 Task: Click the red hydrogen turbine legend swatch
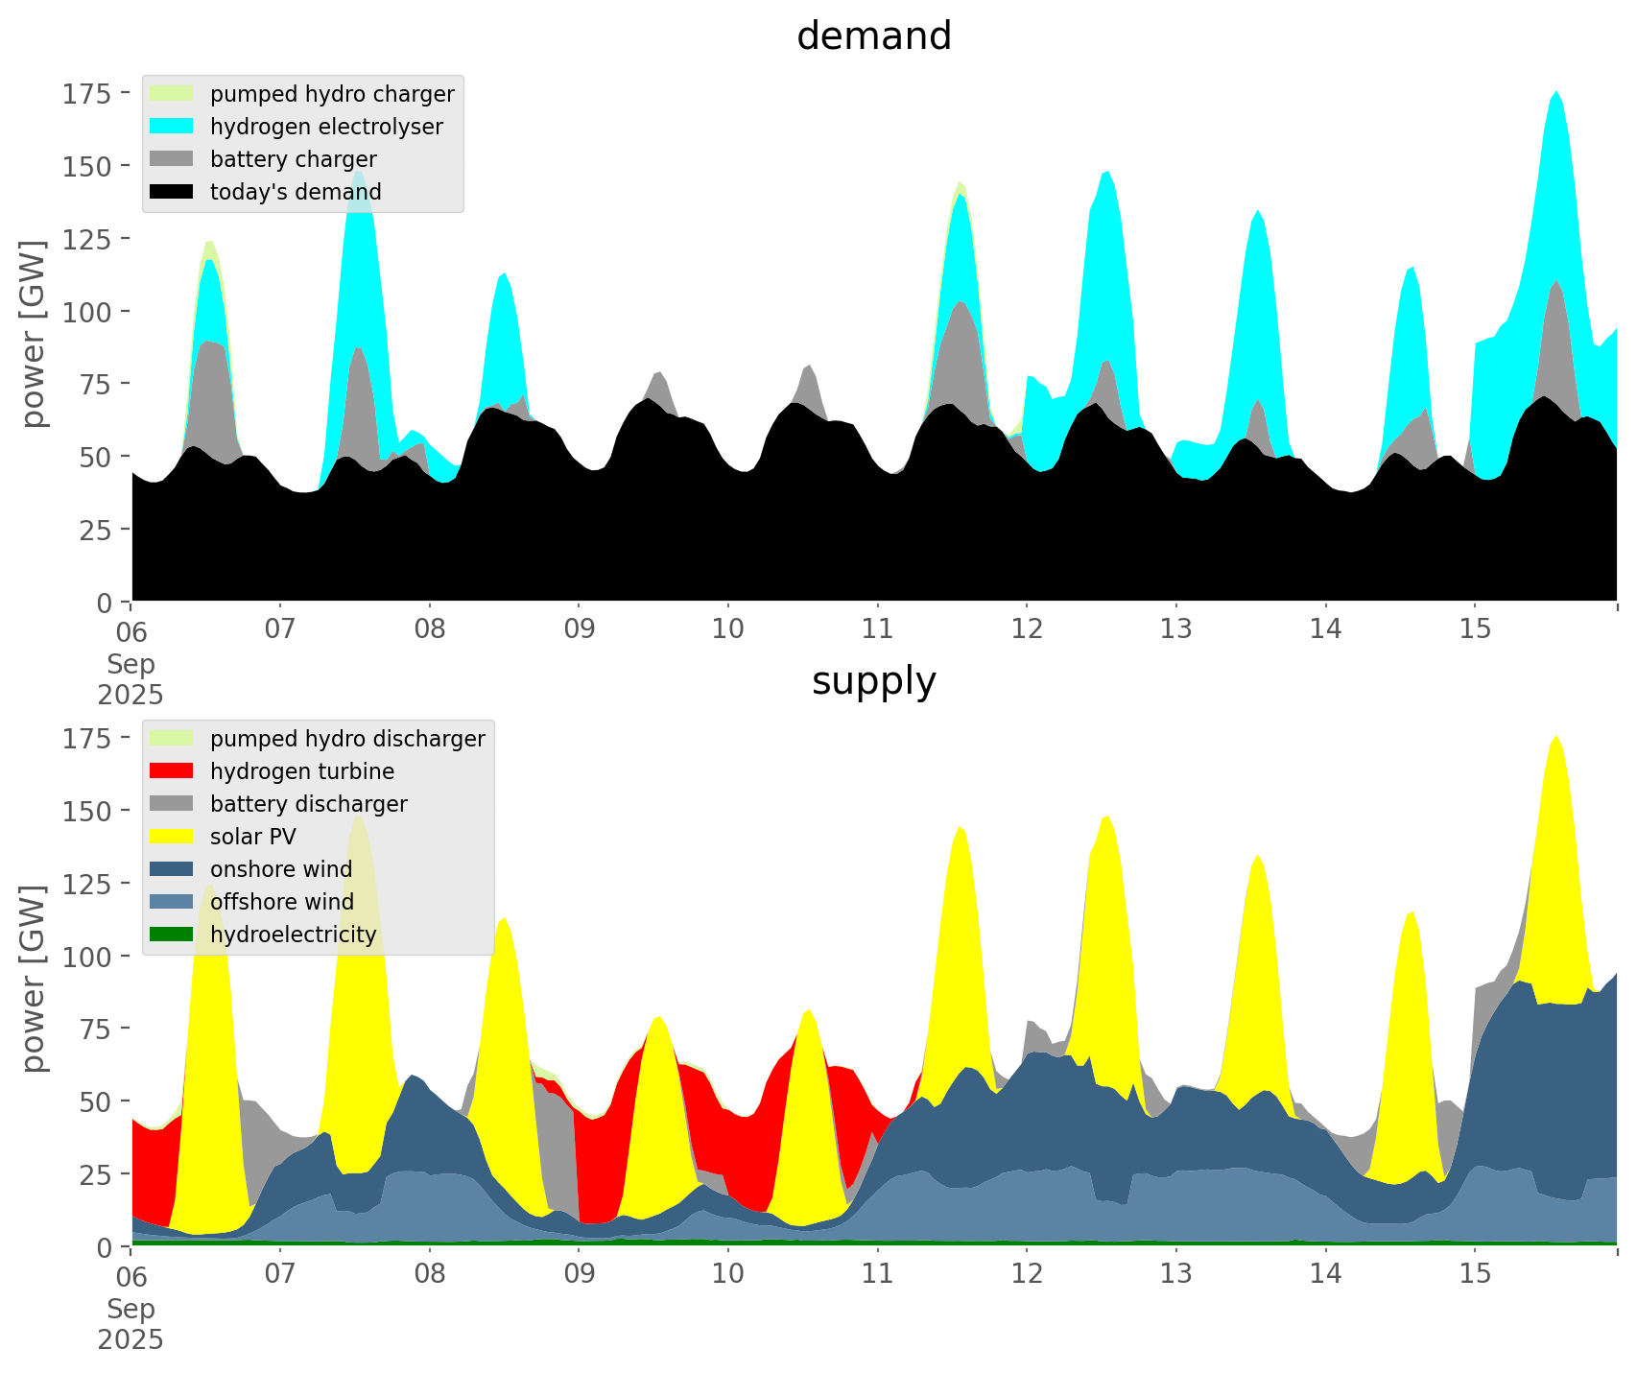click(x=172, y=771)
